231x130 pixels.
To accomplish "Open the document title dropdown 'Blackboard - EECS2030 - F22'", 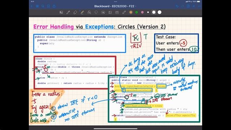I will (115, 6).
